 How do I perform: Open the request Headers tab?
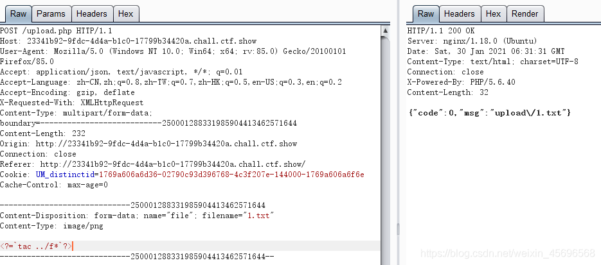point(92,13)
